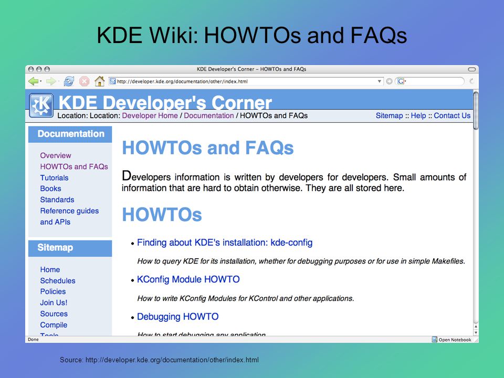Open the KConfig Module HOWTO link
The width and height of the screenshot is (504, 378).
coord(188,279)
